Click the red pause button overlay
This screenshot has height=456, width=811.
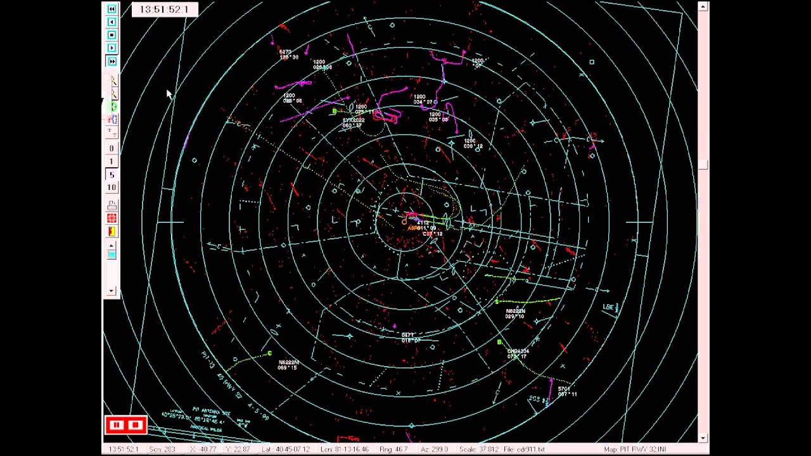pos(117,426)
